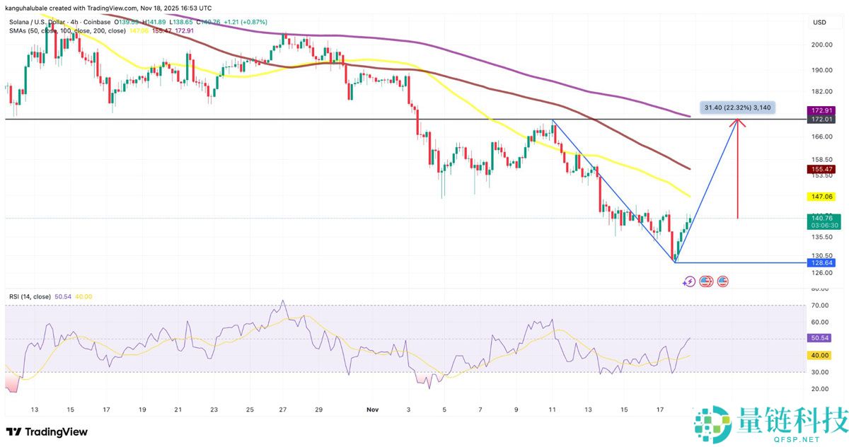849x447 pixels.
Task: Open the USD currency selector
Action: click(820, 22)
